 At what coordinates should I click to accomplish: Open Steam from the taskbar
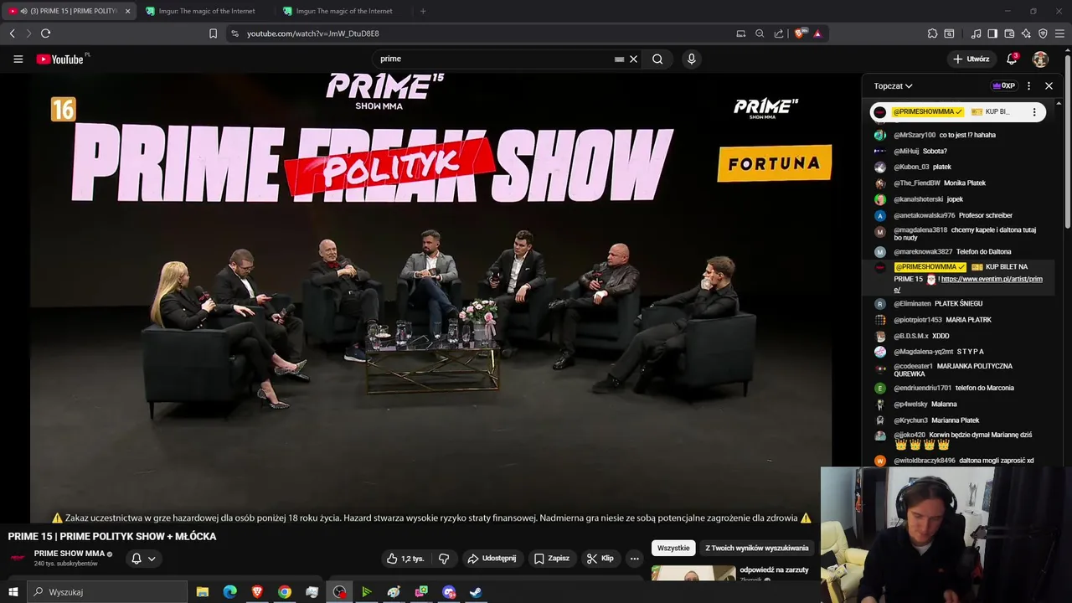476,592
